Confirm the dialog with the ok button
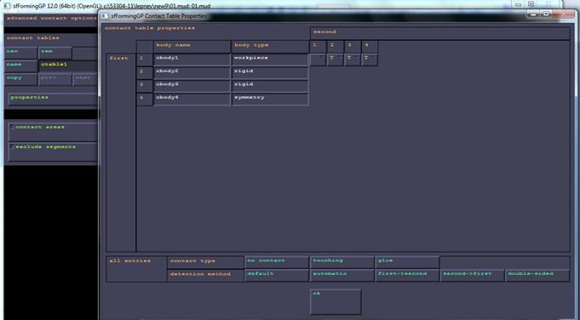 pyautogui.click(x=336, y=301)
